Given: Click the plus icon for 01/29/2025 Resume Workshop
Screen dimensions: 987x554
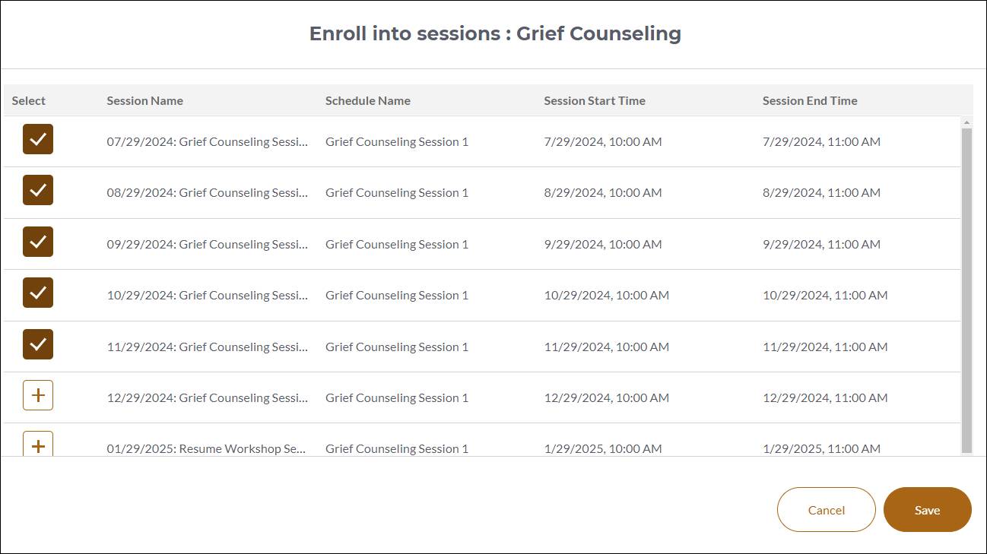Looking at the screenshot, I should 37,445.
